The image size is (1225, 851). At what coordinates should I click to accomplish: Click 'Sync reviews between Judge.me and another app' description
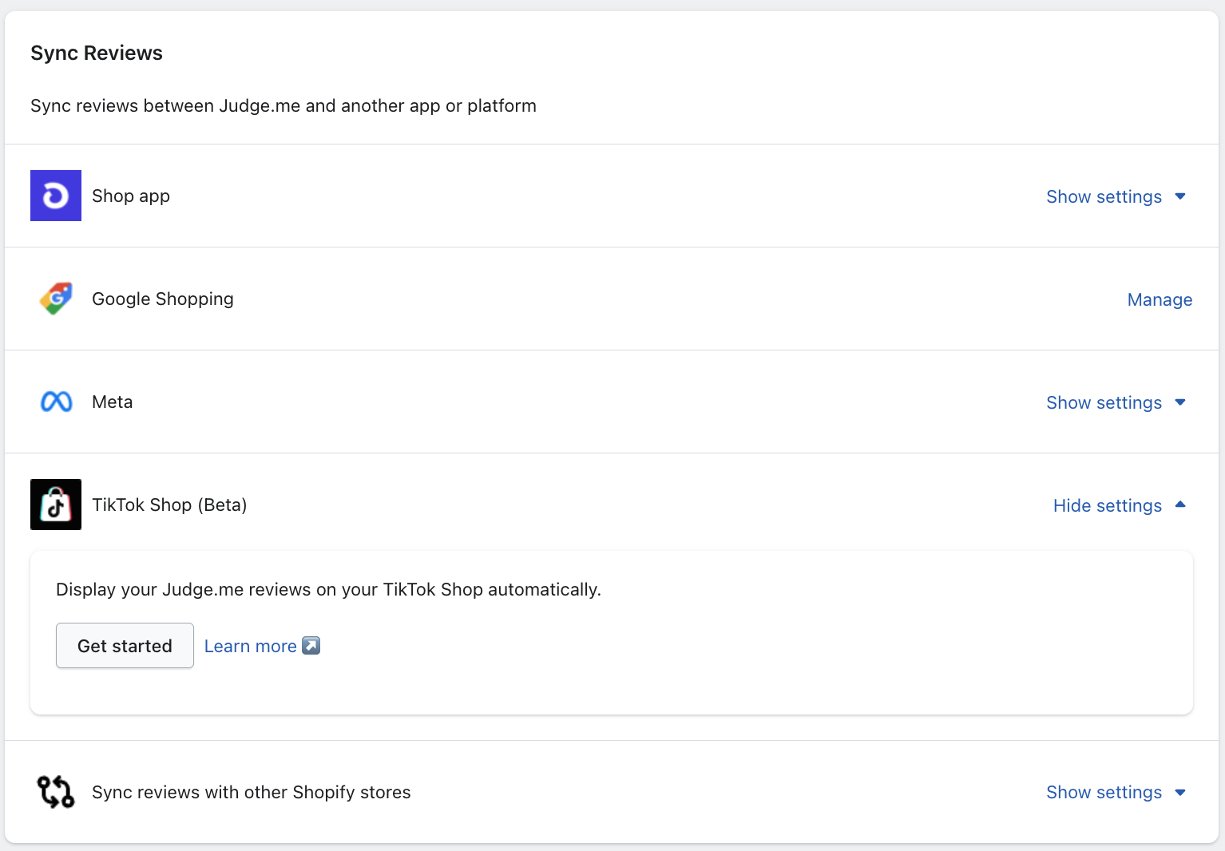(x=283, y=106)
